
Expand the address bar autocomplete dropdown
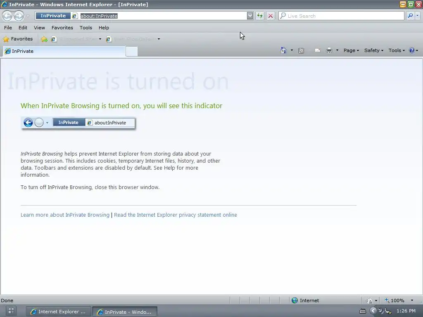point(250,16)
